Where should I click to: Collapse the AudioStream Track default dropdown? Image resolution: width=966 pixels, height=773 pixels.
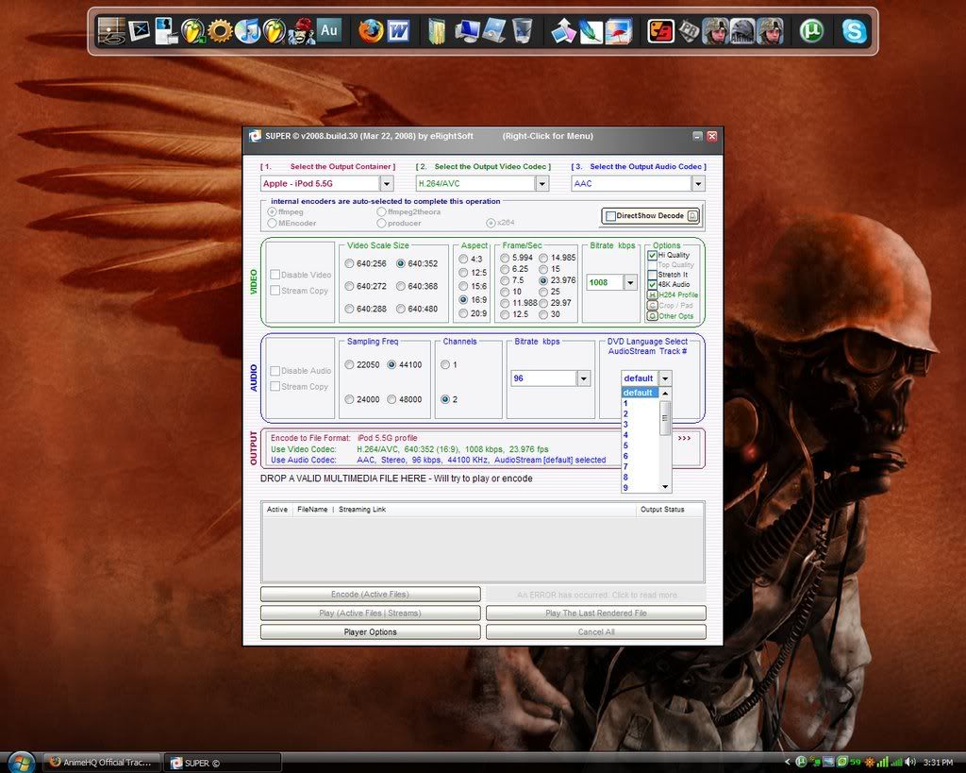click(665, 378)
